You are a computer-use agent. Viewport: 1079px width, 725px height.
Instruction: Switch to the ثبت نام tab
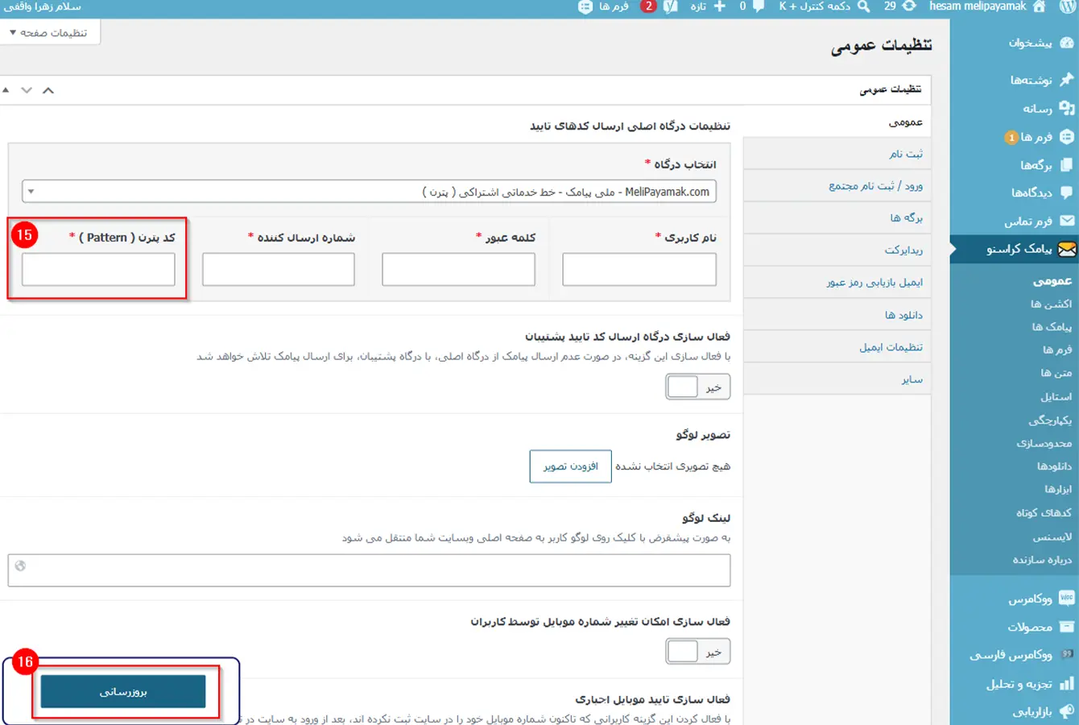pos(837,153)
